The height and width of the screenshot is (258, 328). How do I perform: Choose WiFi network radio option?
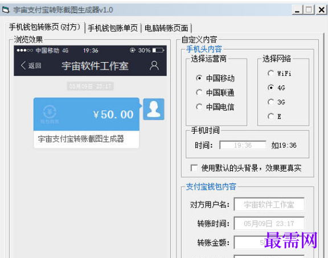click(270, 73)
